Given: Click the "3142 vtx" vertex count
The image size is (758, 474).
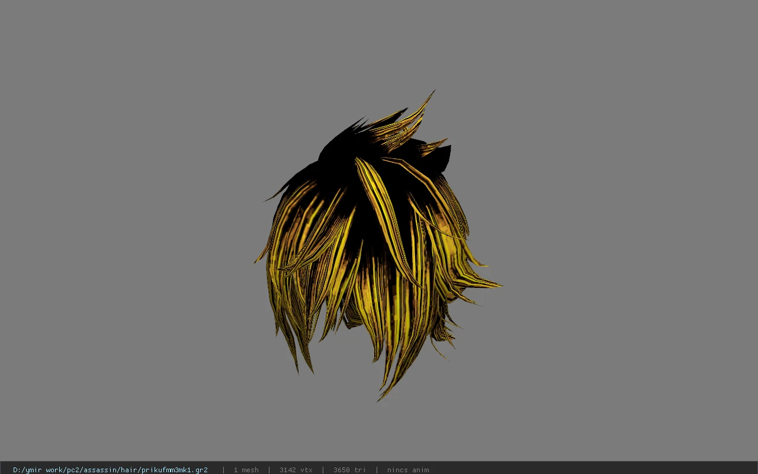Looking at the screenshot, I should tap(296, 470).
